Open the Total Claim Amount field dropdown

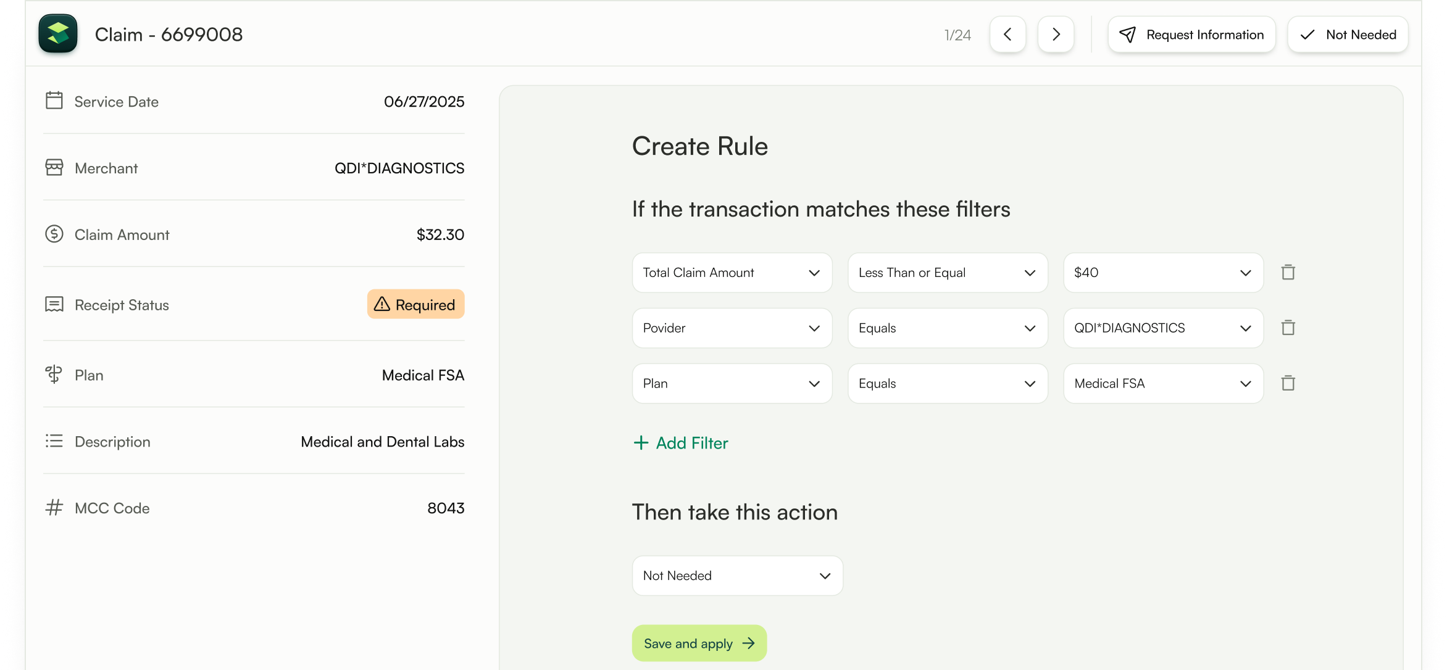(732, 273)
